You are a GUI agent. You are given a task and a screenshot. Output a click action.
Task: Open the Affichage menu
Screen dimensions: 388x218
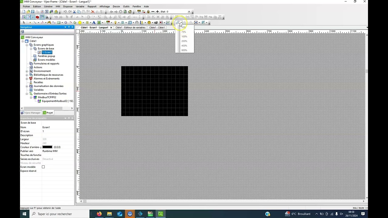pos(105,6)
